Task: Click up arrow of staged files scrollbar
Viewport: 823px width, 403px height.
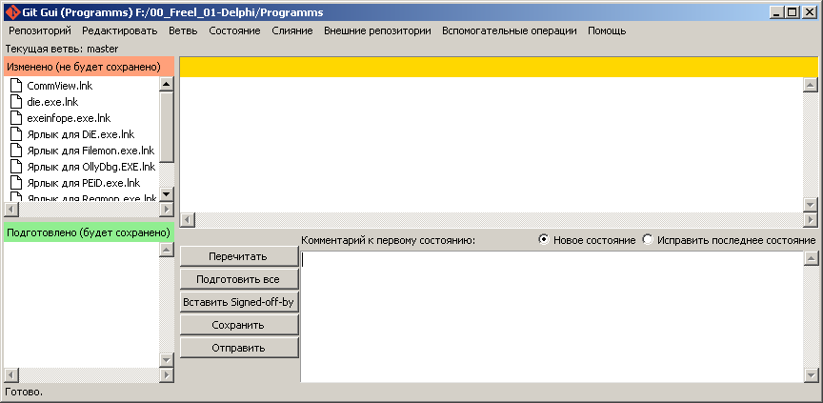Action: (167, 250)
